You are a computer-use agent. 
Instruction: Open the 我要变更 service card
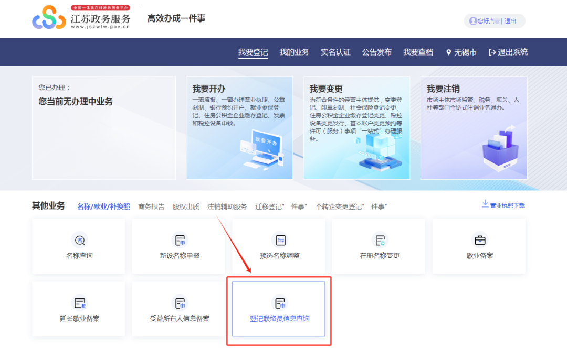click(356, 128)
